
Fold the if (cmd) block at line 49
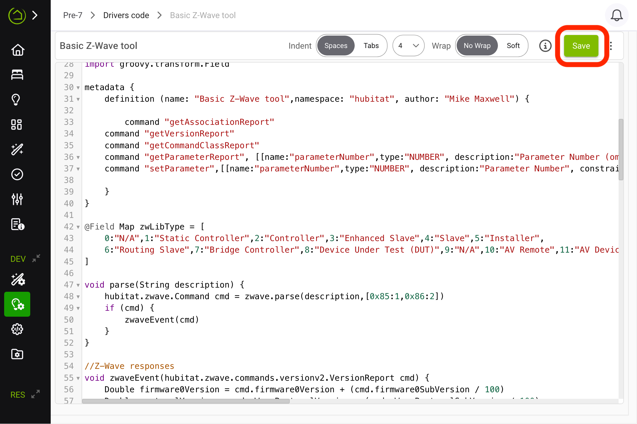pos(78,308)
